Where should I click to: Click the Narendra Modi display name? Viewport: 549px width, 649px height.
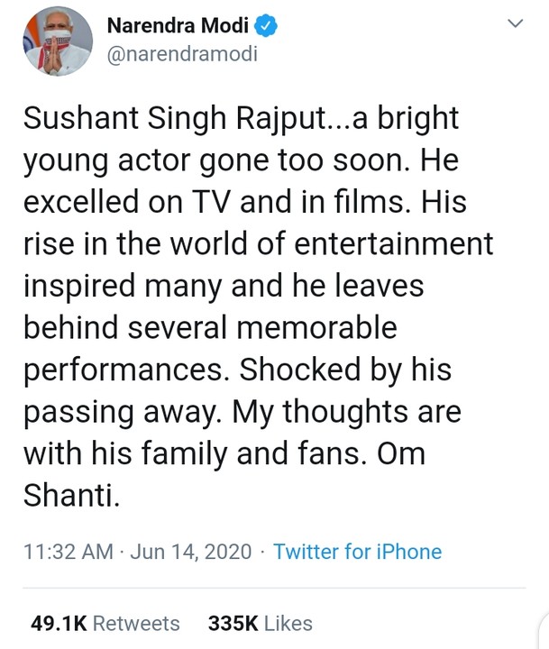point(177,26)
